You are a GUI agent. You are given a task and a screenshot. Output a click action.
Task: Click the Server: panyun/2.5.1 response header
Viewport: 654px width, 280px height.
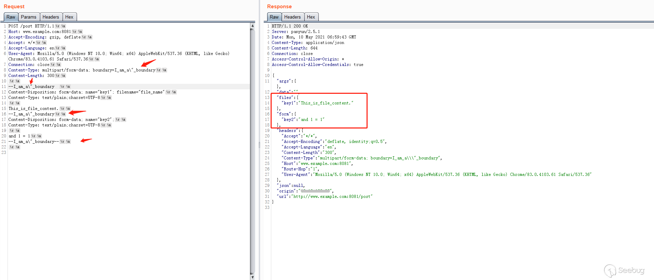[x=296, y=32]
